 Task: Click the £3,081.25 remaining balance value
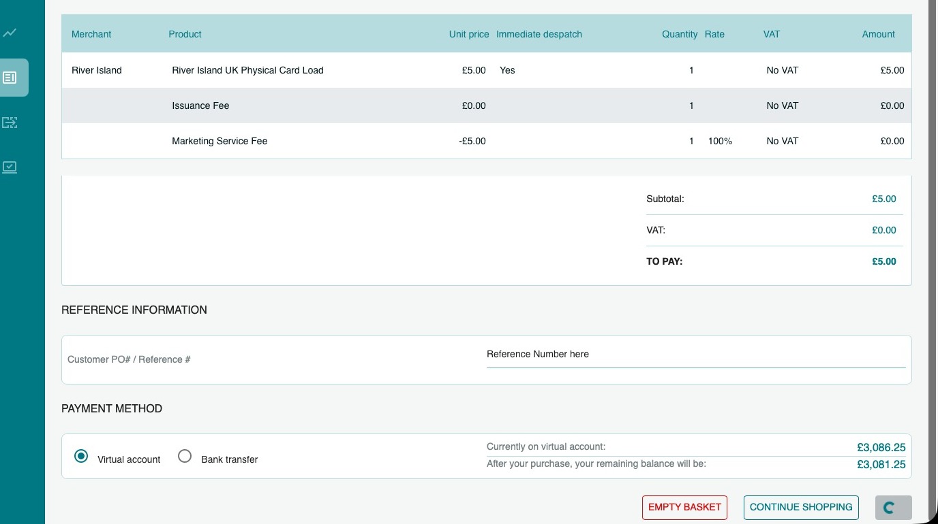tap(881, 464)
